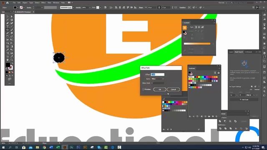This screenshot has width=267, height=150.
Task: Collapse the Export Settings section
Action: (230, 87)
